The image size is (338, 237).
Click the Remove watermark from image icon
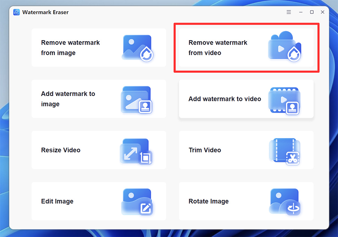tap(138, 48)
